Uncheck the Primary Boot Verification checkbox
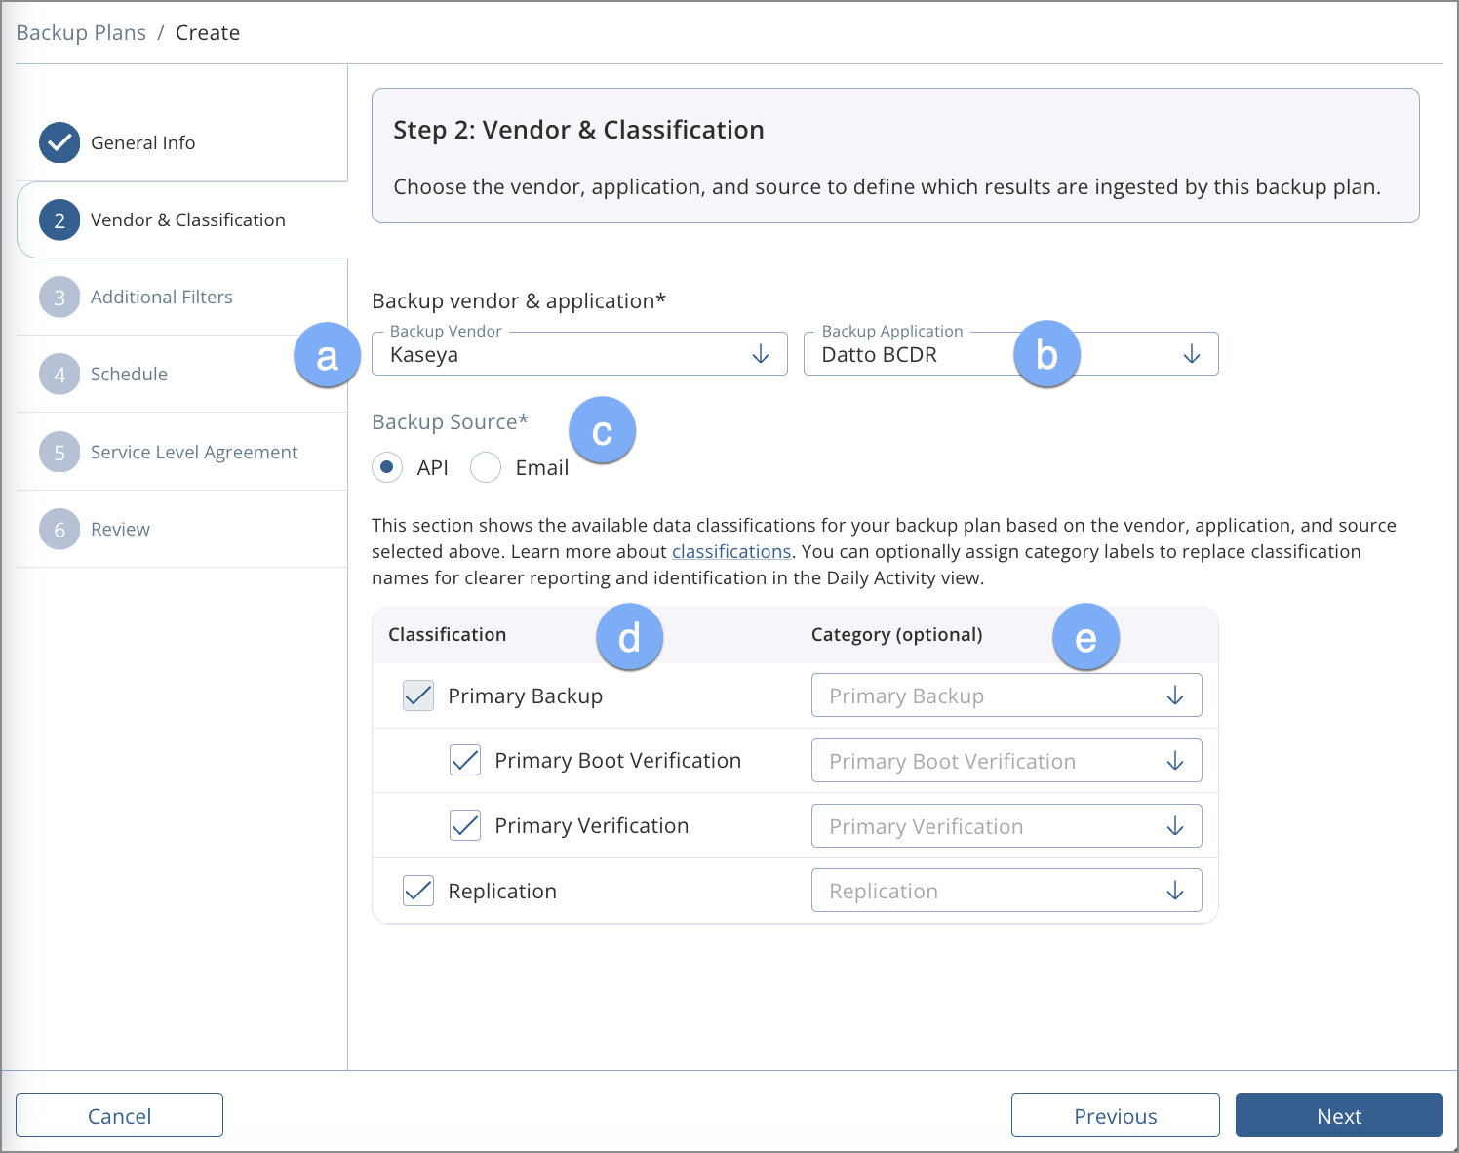This screenshot has height=1153, width=1459. click(465, 760)
